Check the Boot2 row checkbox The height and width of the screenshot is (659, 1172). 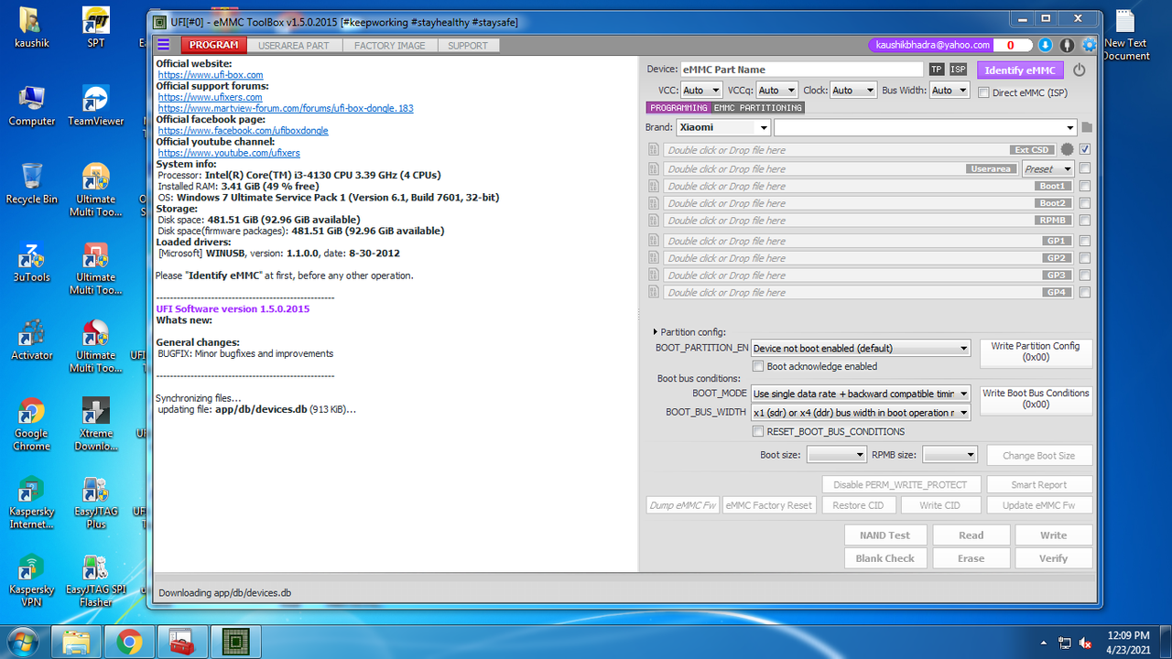pos(1085,203)
